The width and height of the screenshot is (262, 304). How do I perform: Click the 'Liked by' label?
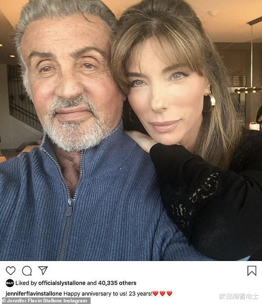[x=26, y=283]
